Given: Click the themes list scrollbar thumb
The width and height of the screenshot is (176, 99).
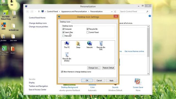Looking at the screenshot, I should click(x=148, y=42).
